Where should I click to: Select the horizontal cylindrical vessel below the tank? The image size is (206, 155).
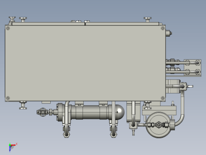click(91, 112)
